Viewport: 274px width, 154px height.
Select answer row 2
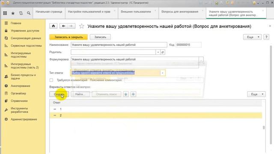tap(156, 115)
